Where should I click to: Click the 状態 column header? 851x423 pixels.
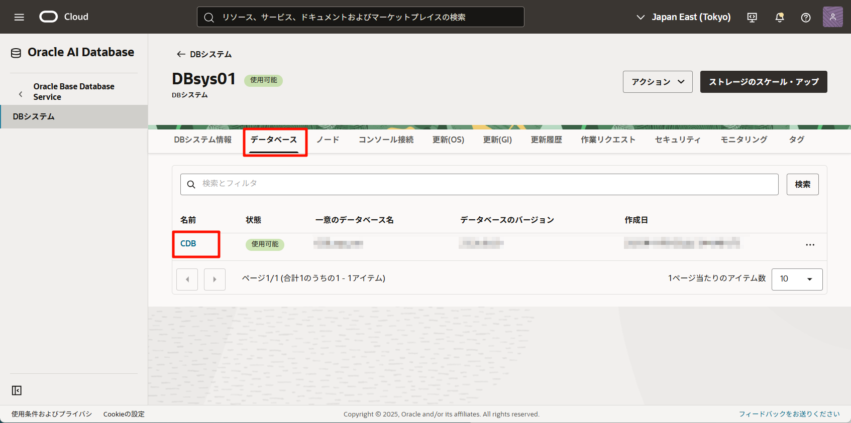(x=253, y=220)
